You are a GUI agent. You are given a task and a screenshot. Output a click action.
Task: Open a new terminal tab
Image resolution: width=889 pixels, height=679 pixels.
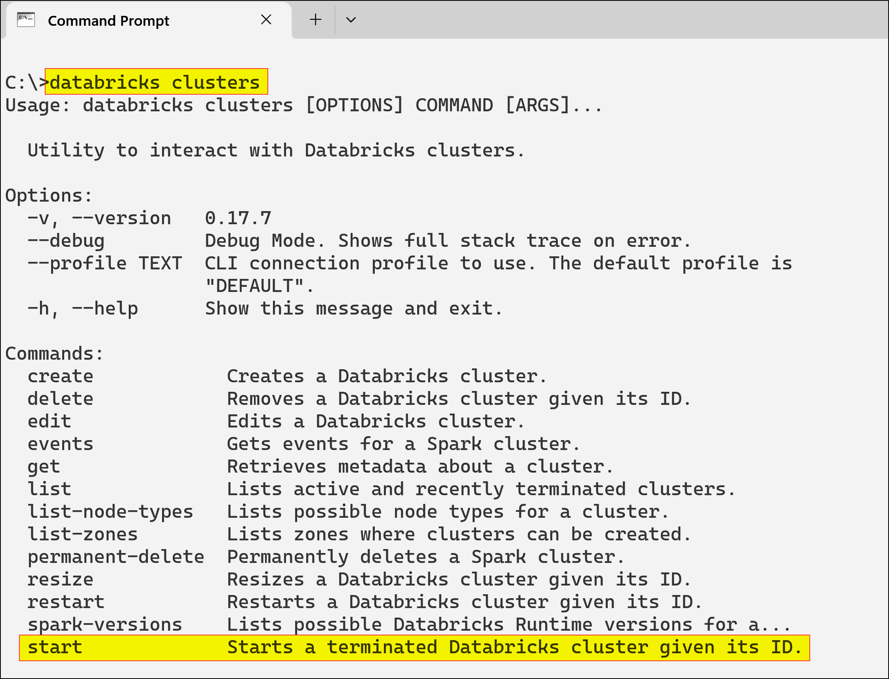315,19
